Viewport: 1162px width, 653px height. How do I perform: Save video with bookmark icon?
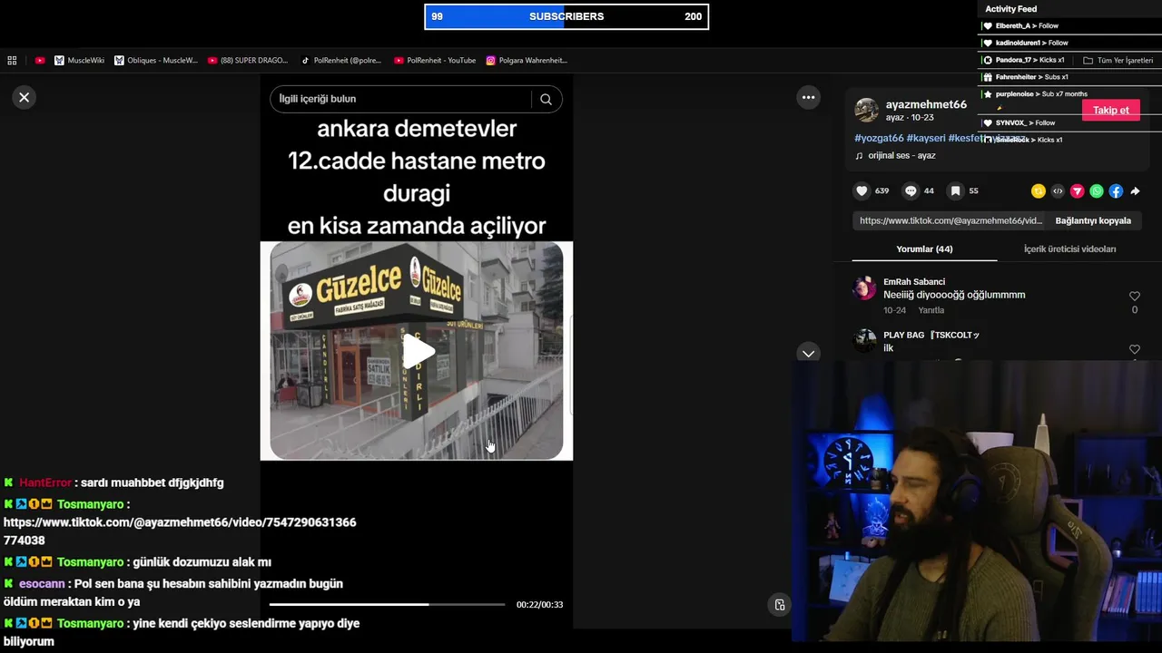point(955,190)
